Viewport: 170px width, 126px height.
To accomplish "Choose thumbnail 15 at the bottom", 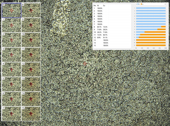I will tap(31, 114).
